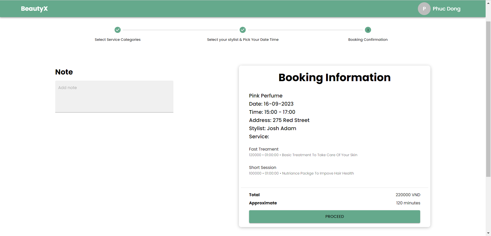
Task: Click the first step checkmark icon
Action: coord(118,30)
